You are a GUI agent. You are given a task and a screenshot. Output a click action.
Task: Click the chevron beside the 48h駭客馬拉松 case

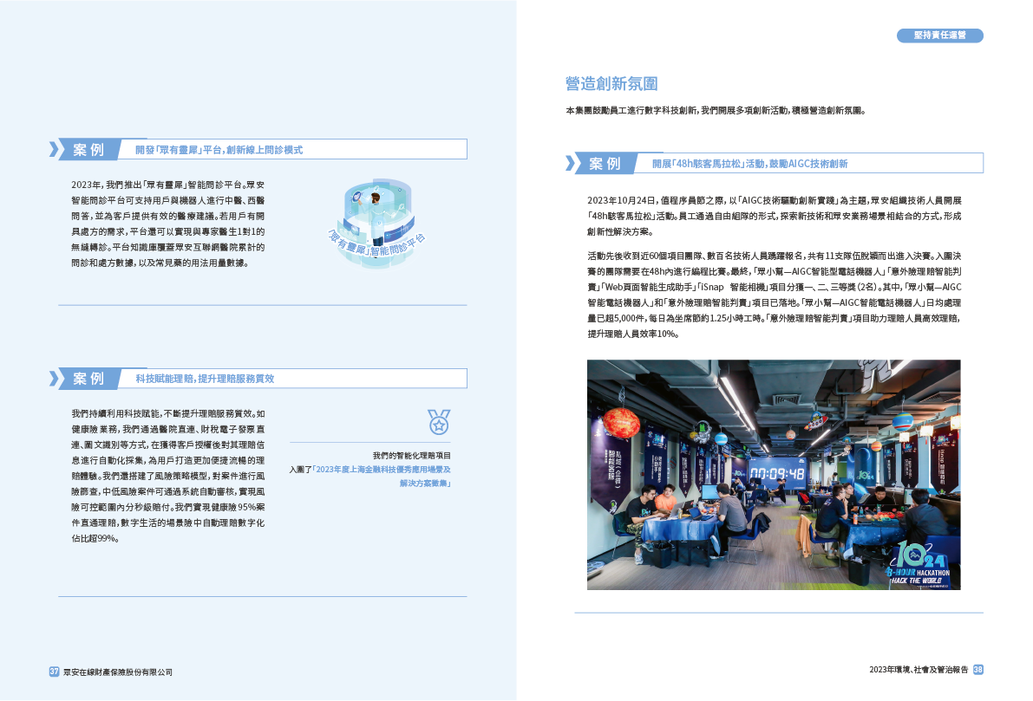(x=571, y=163)
